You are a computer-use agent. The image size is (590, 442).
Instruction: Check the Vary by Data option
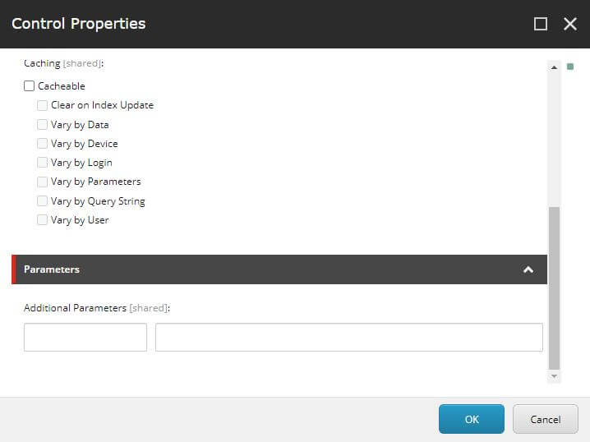[42, 125]
